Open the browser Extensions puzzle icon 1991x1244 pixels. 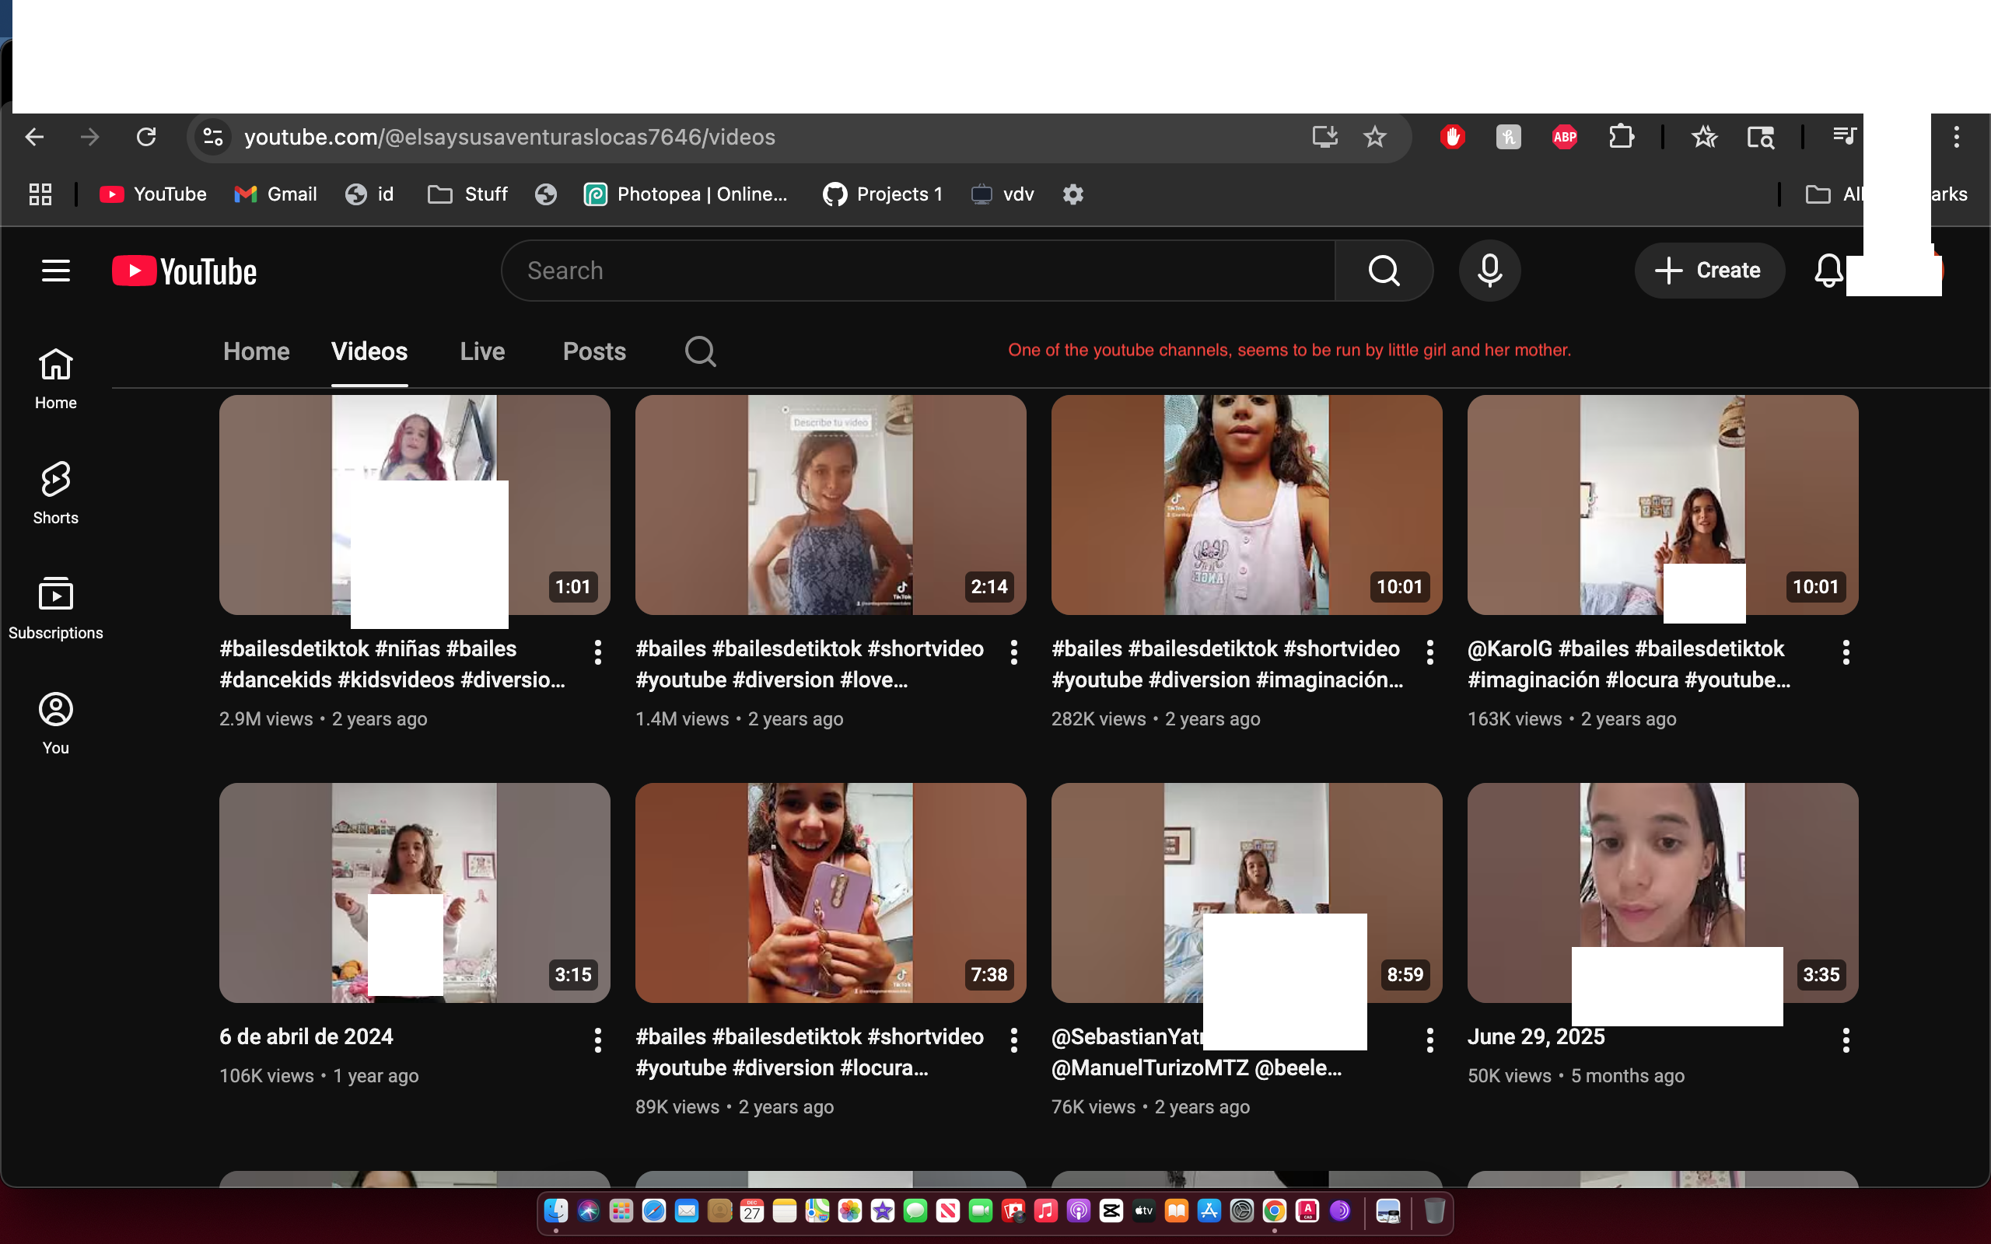[1621, 137]
